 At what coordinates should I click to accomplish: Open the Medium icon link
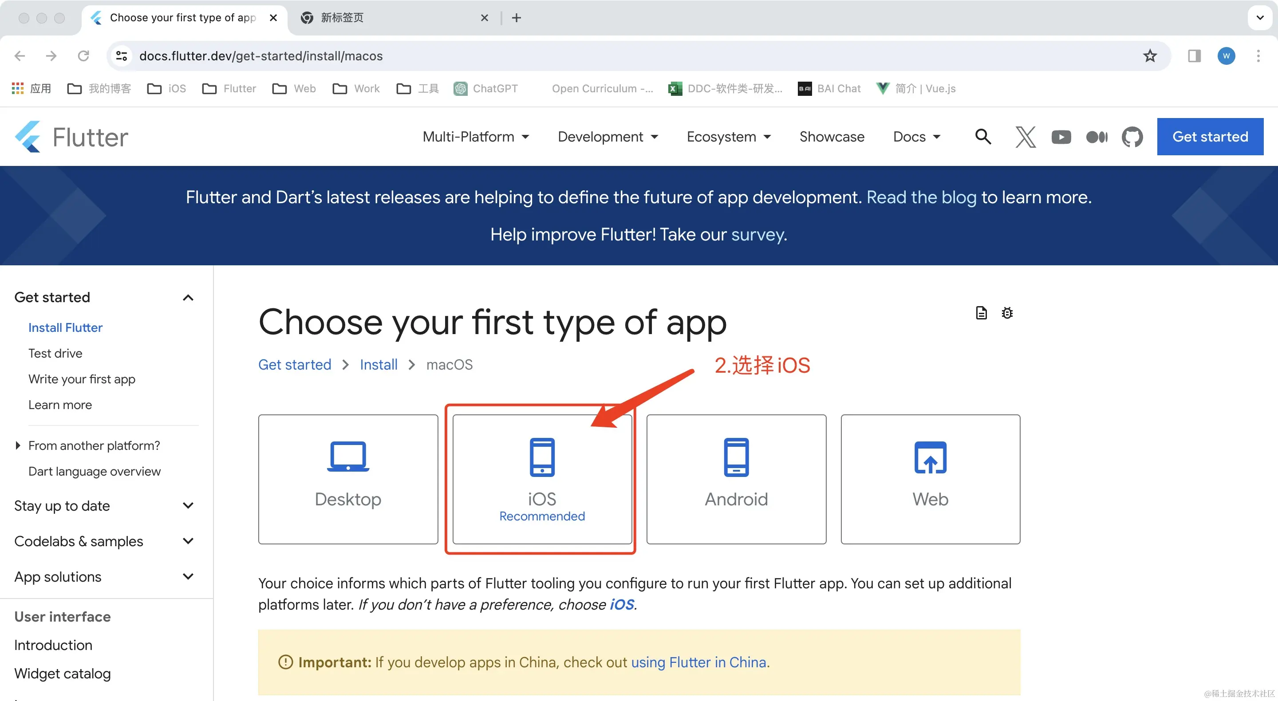(1097, 137)
